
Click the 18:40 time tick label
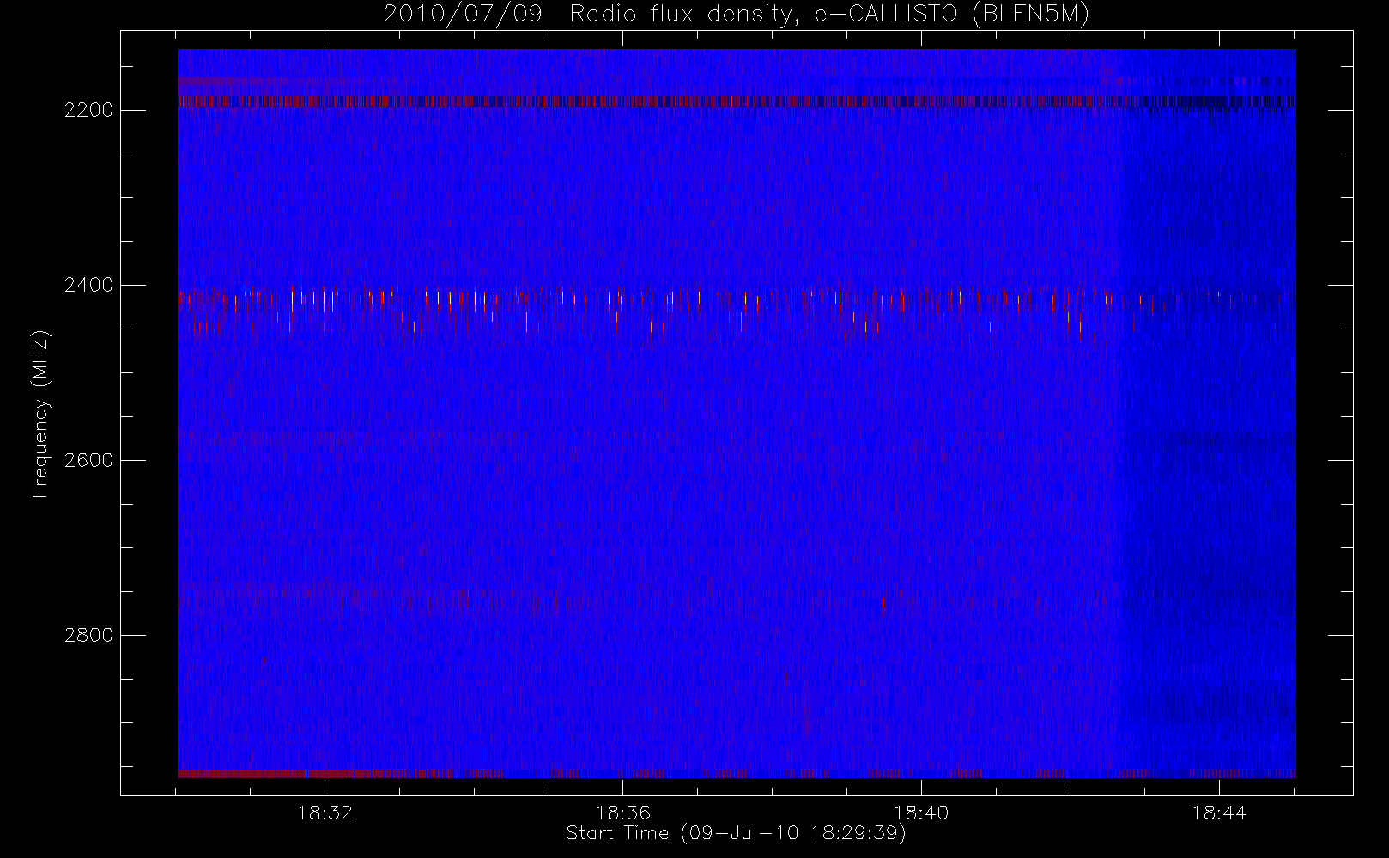[x=921, y=813]
